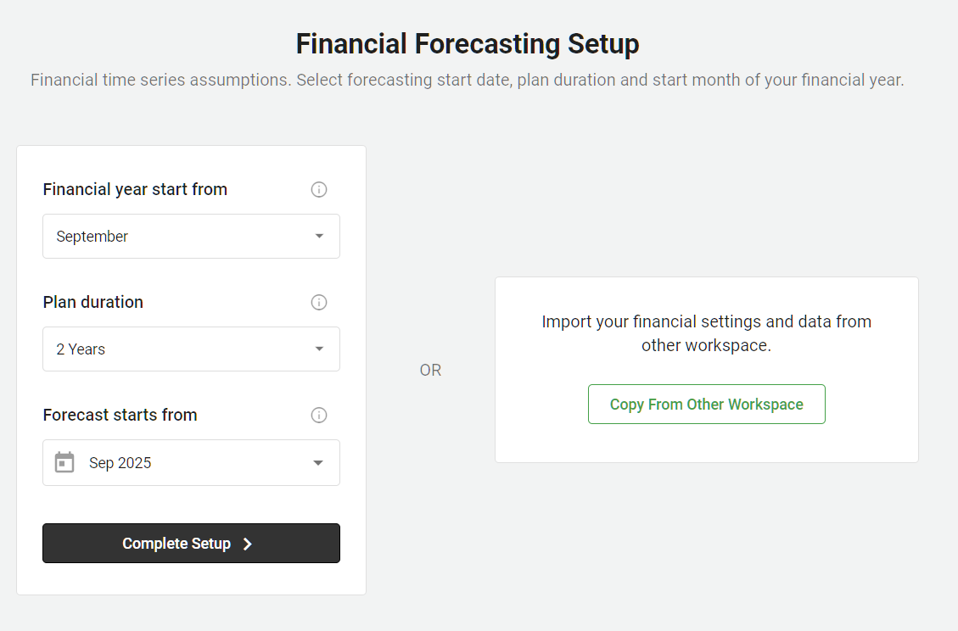Expand the 2 Years dropdown arrow
This screenshot has height=631, width=958.
(x=319, y=349)
